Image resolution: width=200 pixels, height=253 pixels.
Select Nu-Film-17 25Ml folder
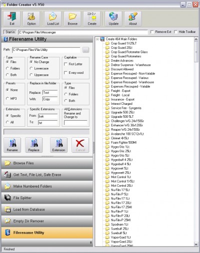click(x=121, y=207)
